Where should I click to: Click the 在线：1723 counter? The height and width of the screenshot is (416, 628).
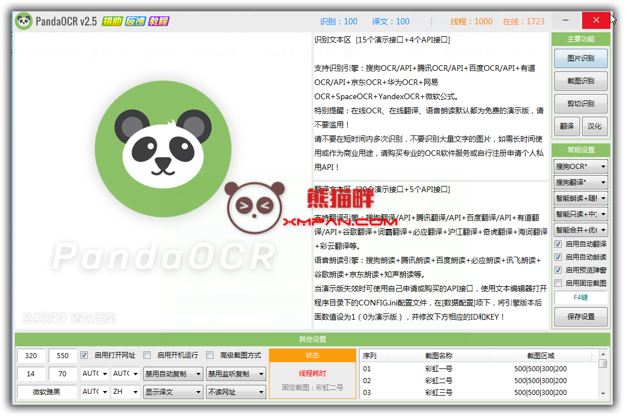coord(523,22)
